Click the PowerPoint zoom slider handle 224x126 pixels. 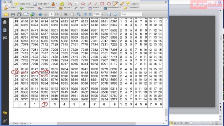point(201,123)
